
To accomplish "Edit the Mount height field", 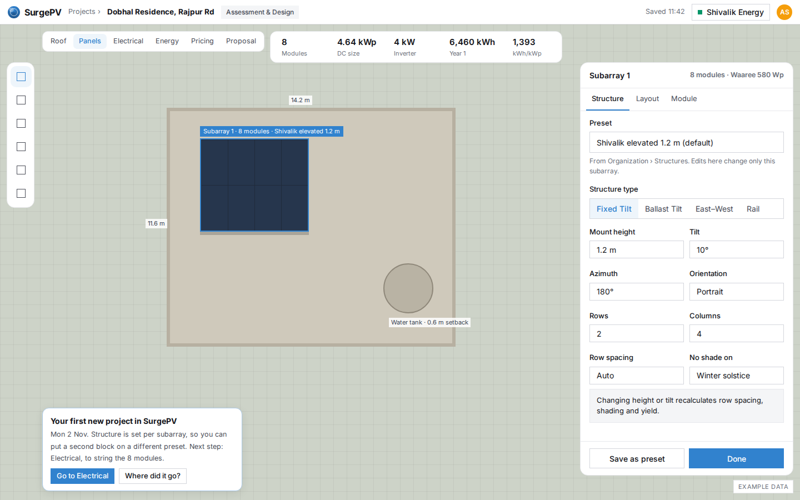I will click(x=636, y=250).
